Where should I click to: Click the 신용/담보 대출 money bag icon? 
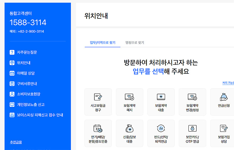point(129,128)
